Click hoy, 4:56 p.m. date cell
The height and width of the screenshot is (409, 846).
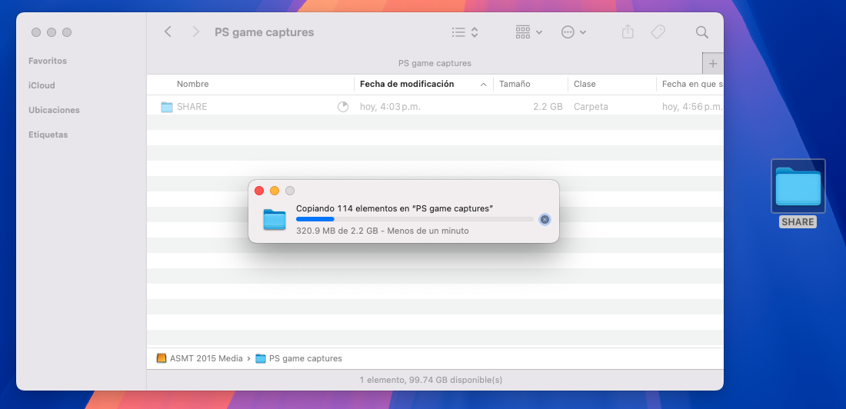pyautogui.click(x=692, y=107)
